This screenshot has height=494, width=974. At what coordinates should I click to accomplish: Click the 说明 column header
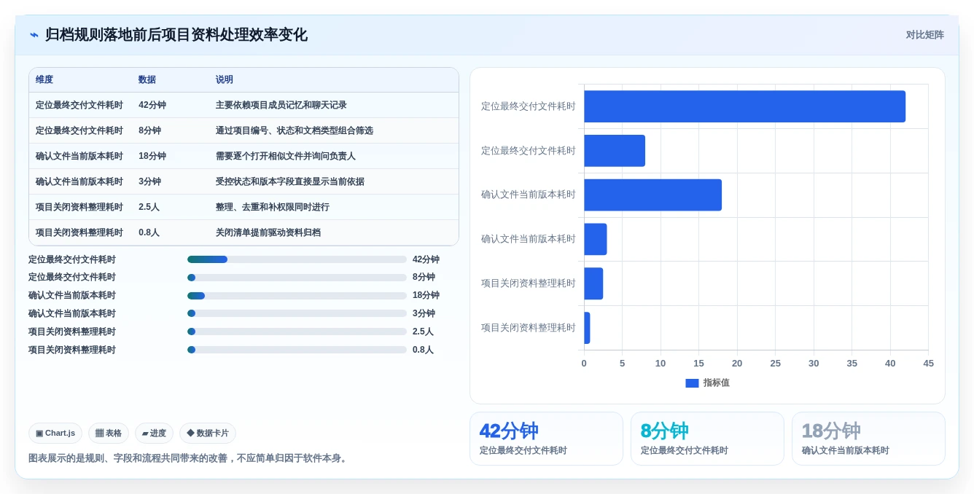(225, 79)
